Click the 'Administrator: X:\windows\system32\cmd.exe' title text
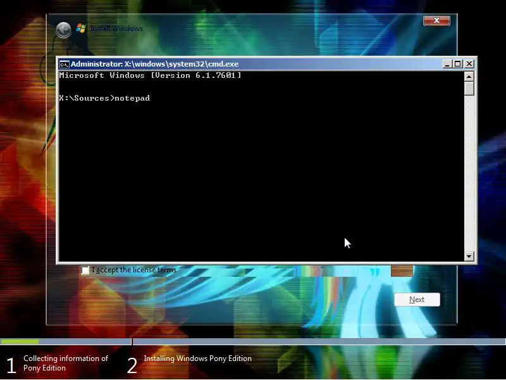The image size is (506, 380). (x=154, y=64)
